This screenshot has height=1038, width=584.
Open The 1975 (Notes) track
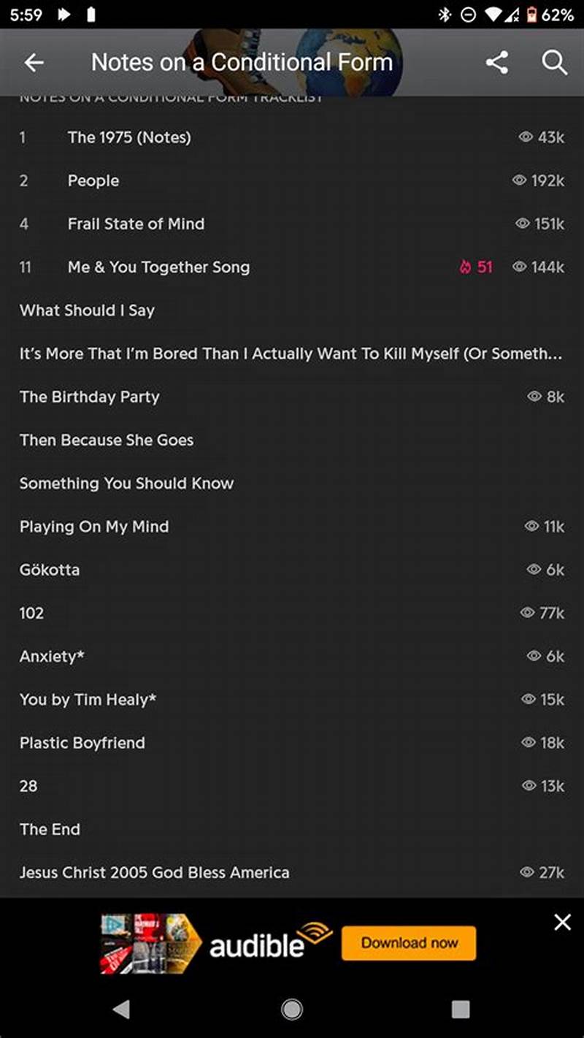coord(129,137)
